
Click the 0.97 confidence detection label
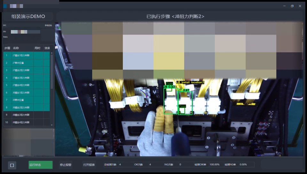tap(184, 90)
